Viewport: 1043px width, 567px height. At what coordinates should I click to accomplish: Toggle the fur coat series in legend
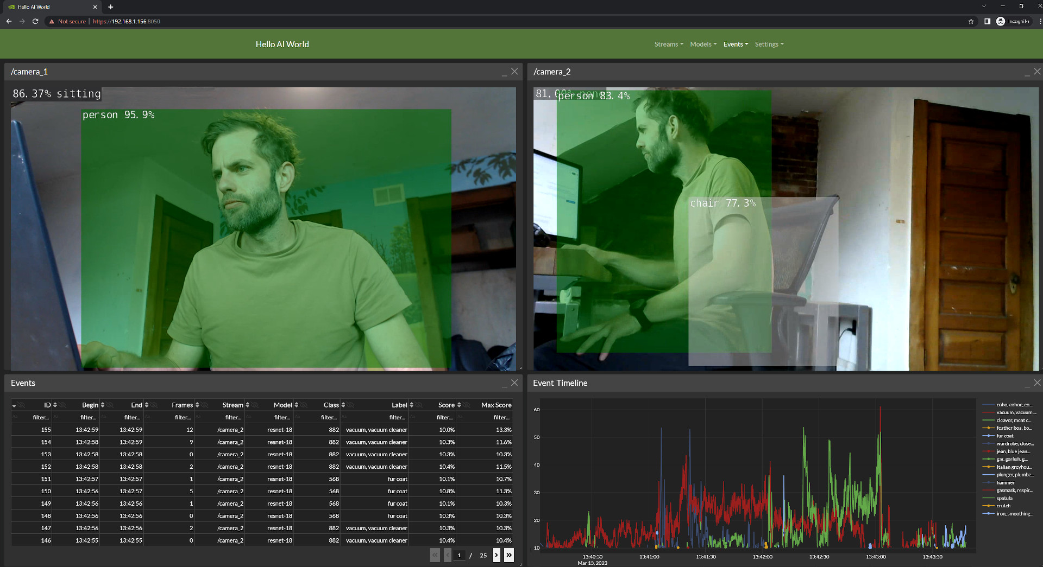tap(1004, 436)
